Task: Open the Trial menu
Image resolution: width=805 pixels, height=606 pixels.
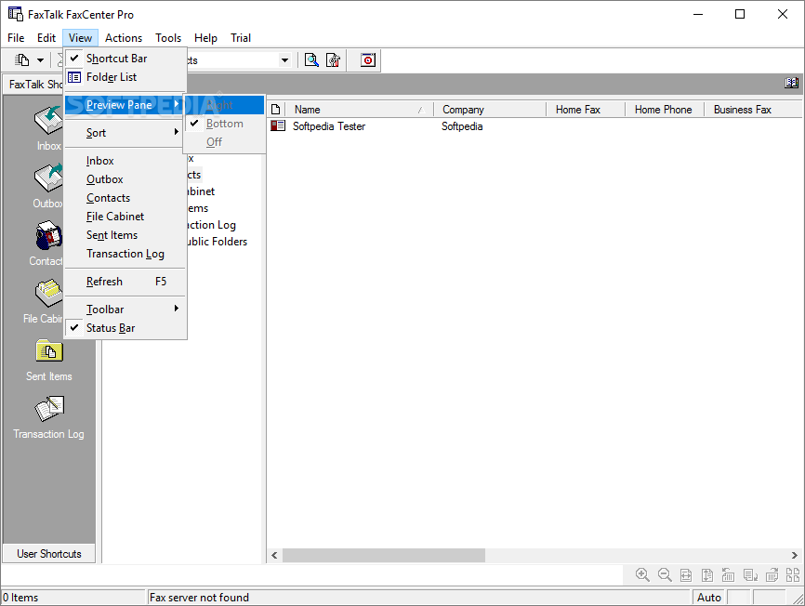Action: pos(240,38)
